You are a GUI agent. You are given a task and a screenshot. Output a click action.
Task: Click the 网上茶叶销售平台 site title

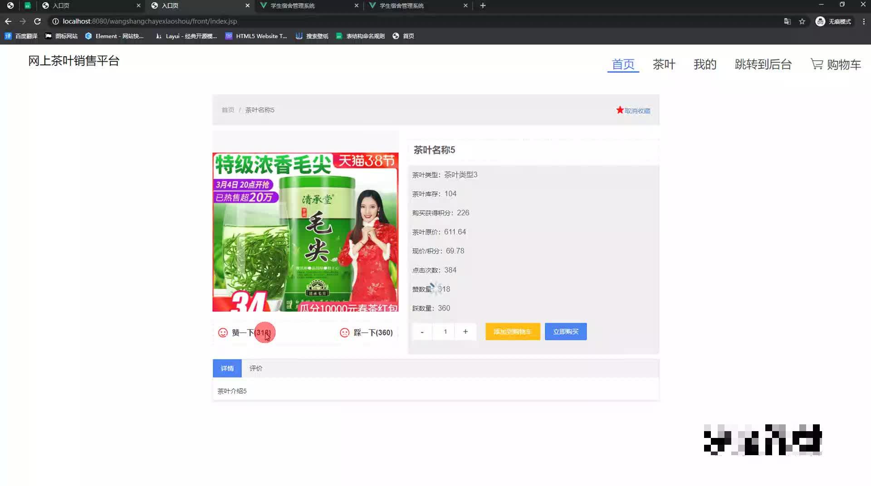pyautogui.click(x=73, y=61)
